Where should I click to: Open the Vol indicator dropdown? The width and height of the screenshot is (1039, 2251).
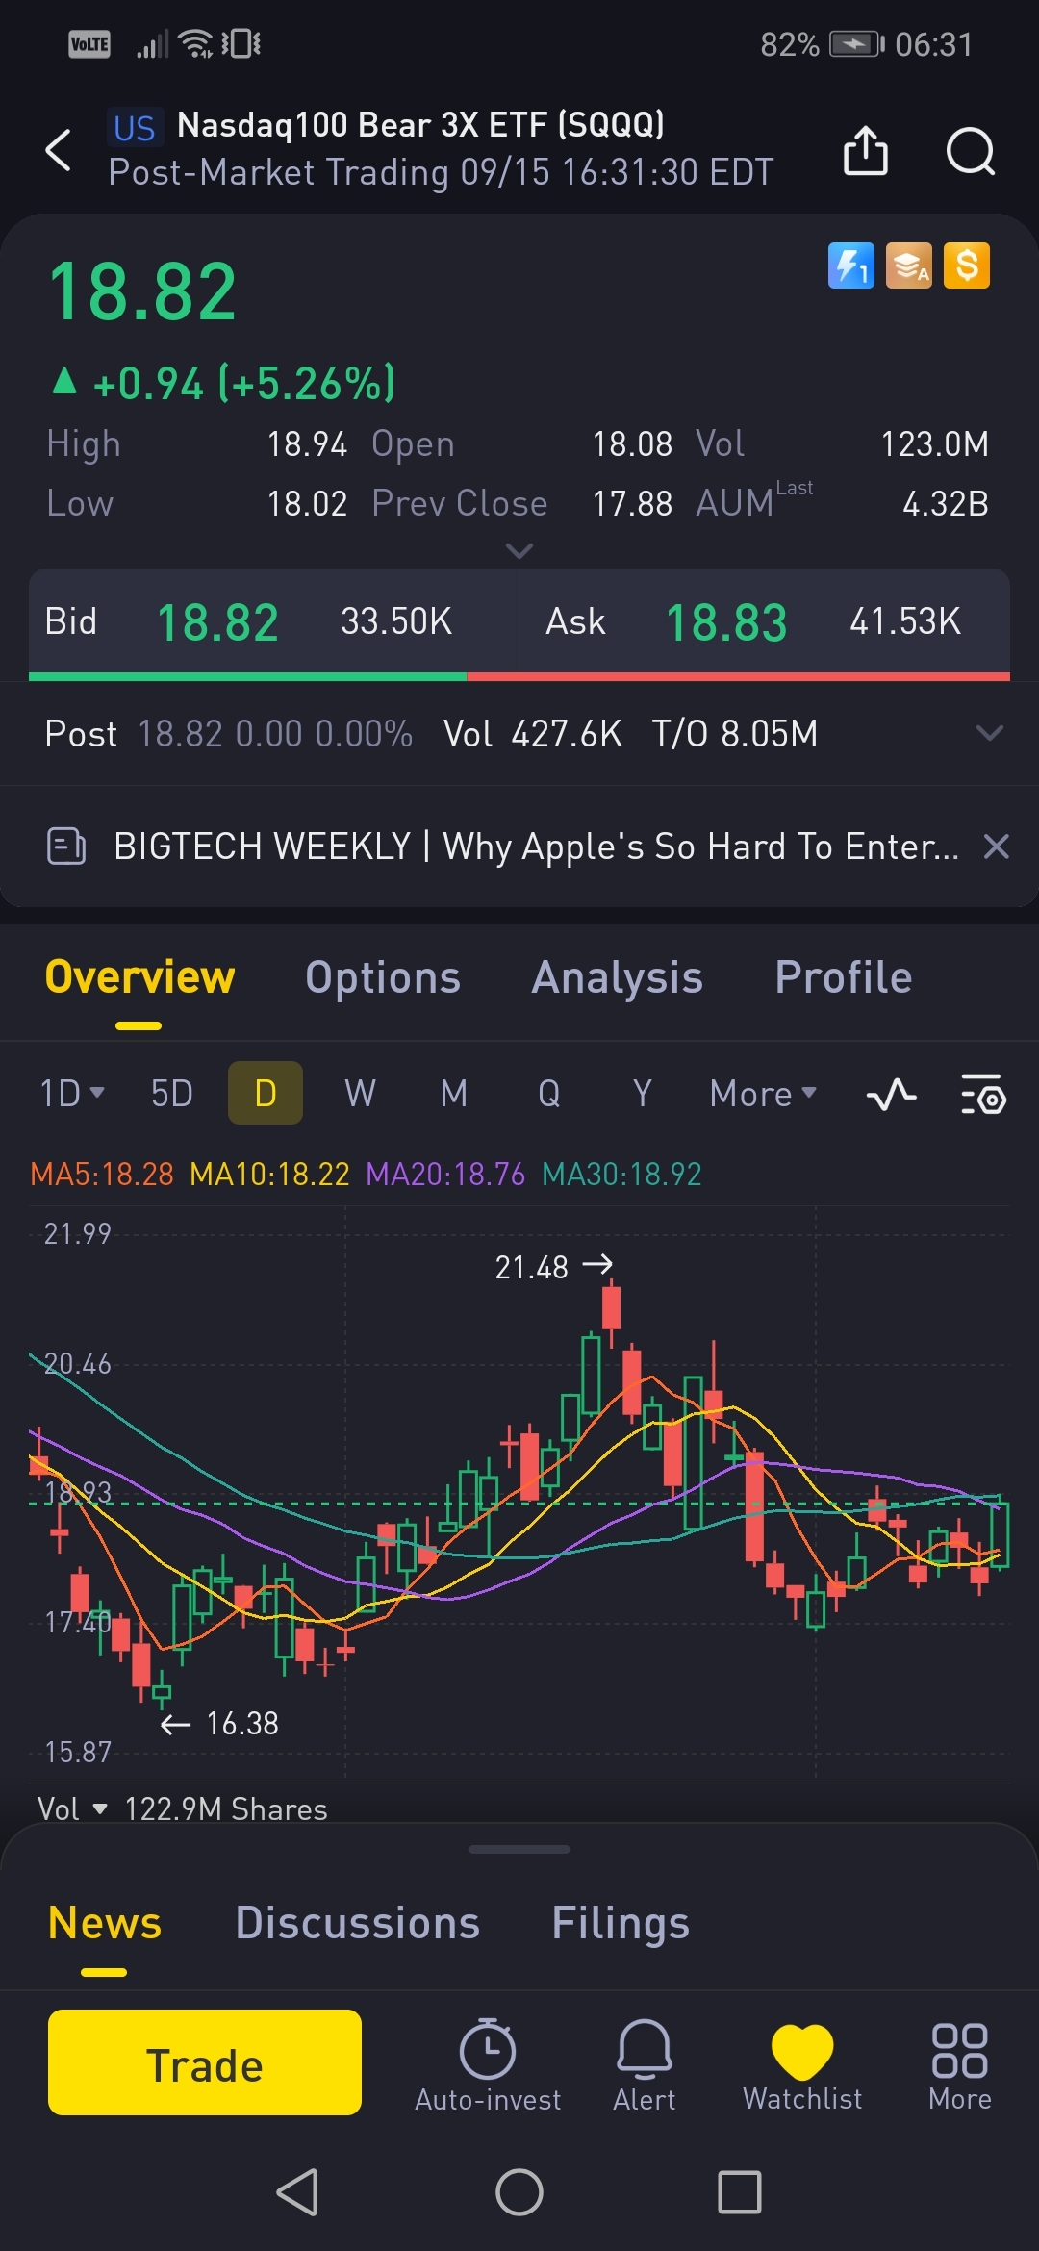tap(71, 1809)
